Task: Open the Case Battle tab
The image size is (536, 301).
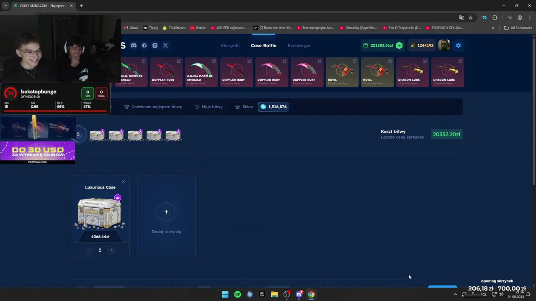Action: click(x=263, y=46)
